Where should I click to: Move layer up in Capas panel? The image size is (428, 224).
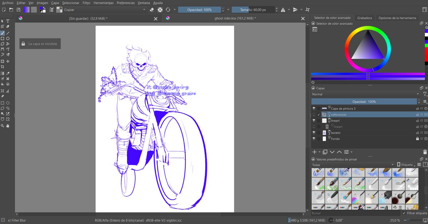[339, 152]
